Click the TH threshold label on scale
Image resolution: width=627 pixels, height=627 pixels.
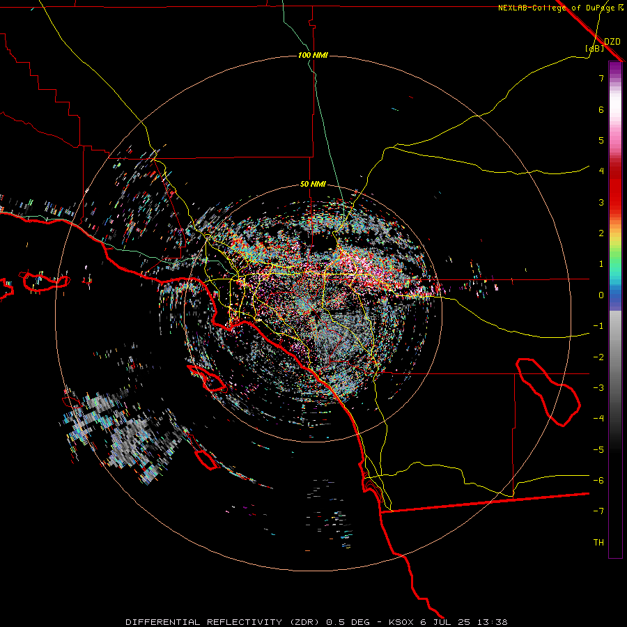(x=598, y=543)
